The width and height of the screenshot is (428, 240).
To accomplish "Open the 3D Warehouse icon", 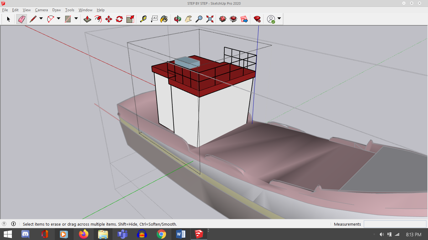I will tap(223, 19).
